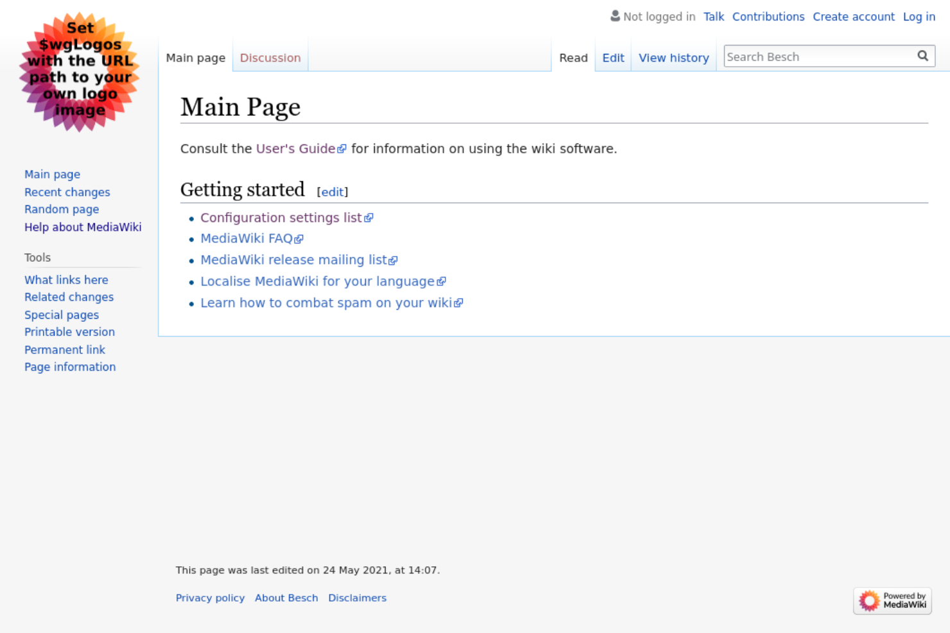Click the external link icon after Configuration settings list

[x=369, y=218]
